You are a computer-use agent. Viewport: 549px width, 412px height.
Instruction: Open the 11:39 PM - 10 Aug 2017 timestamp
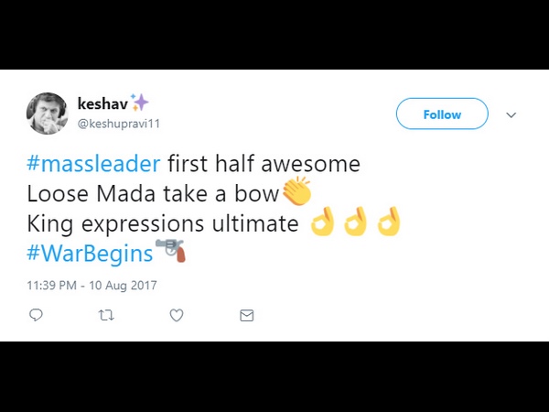tap(92, 284)
